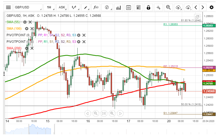
Task: Click the bar chart volume icon
Action: pos(119,7)
